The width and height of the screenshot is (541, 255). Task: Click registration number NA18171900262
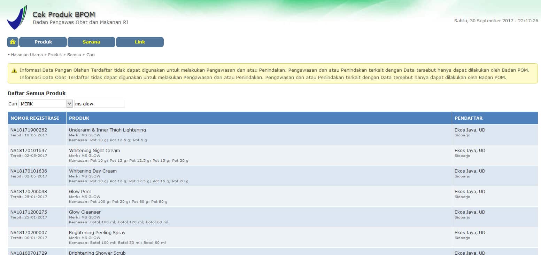tap(29, 130)
